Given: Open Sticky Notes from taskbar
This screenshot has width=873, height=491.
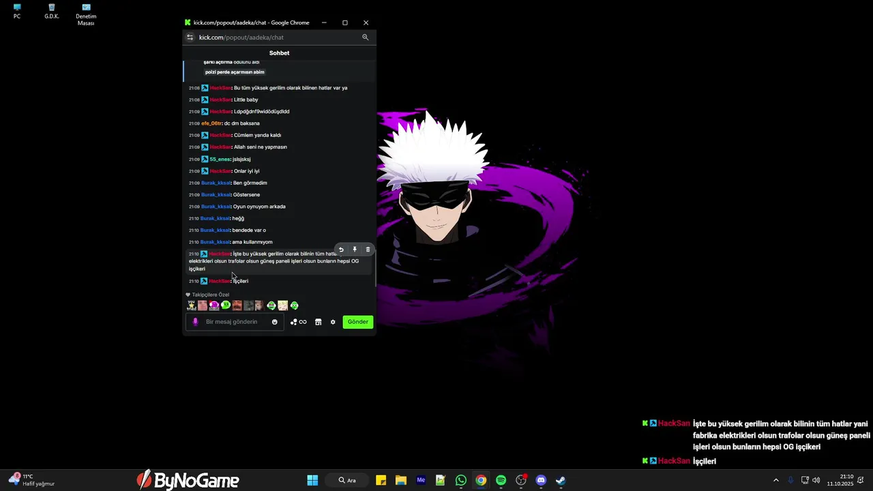Looking at the screenshot, I should click(x=381, y=480).
